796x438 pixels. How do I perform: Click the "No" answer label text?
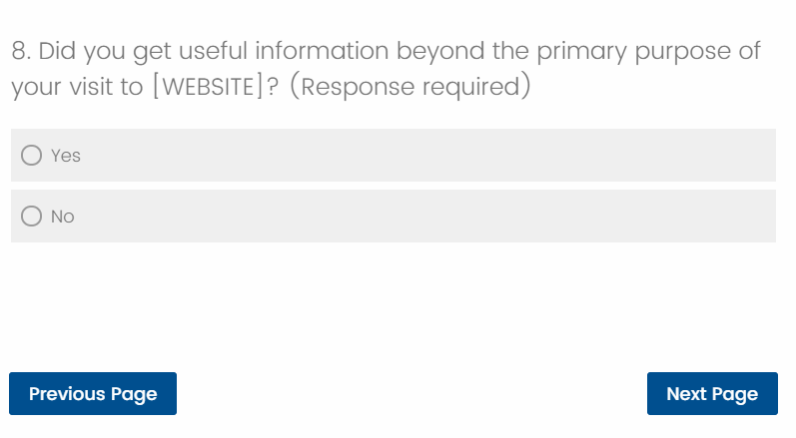click(x=63, y=217)
